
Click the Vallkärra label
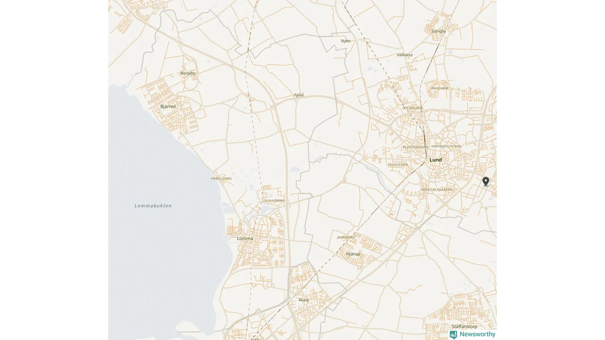[404, 55]
